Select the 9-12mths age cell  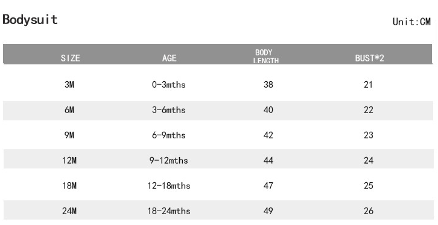pos(169,161)
